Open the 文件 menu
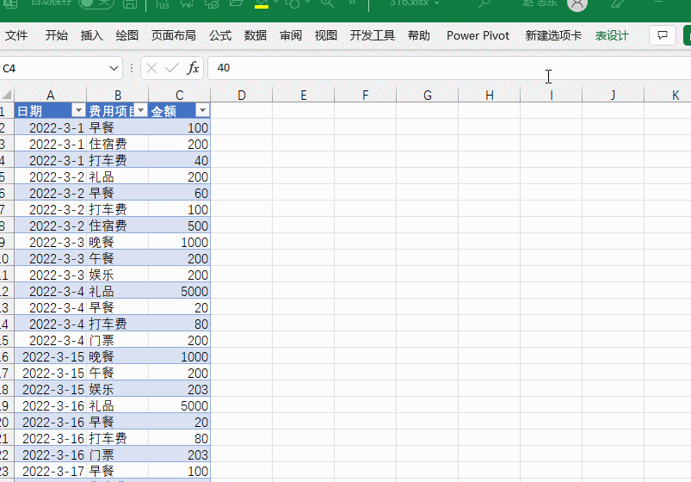The height and width of the screenshot is (482, 691). (x=16, y=35)
